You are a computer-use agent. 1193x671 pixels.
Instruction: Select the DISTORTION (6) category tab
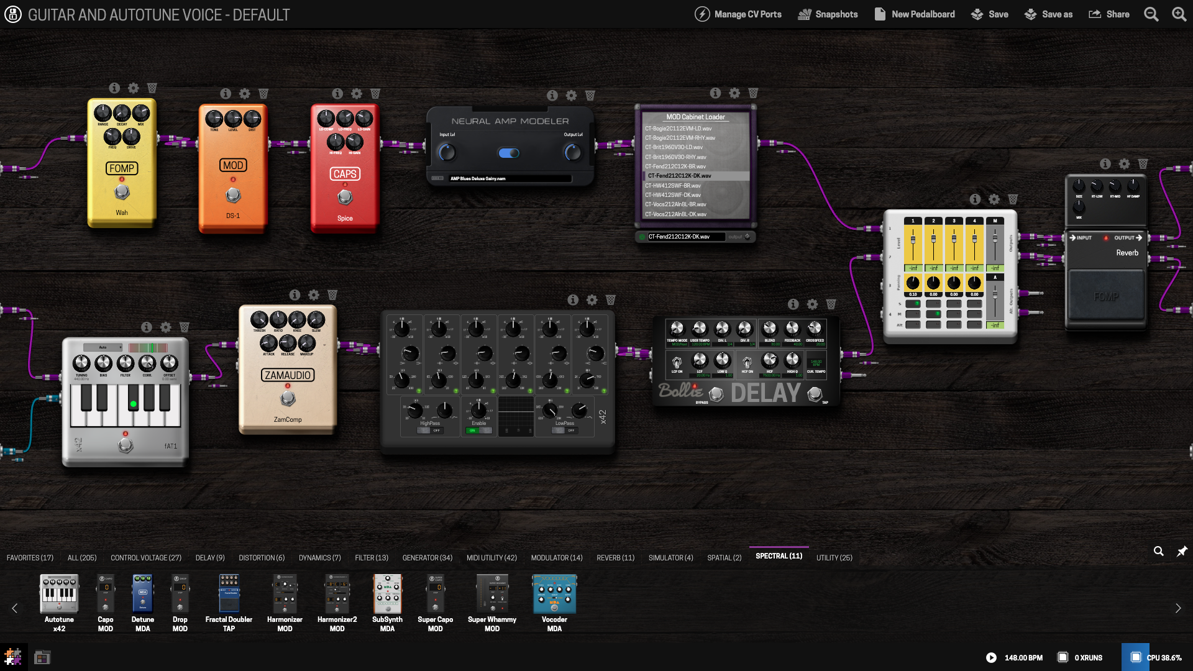point(262,558)
